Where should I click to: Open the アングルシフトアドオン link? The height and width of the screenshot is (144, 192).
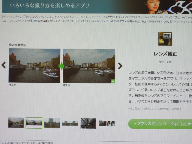tap(53, 17)
